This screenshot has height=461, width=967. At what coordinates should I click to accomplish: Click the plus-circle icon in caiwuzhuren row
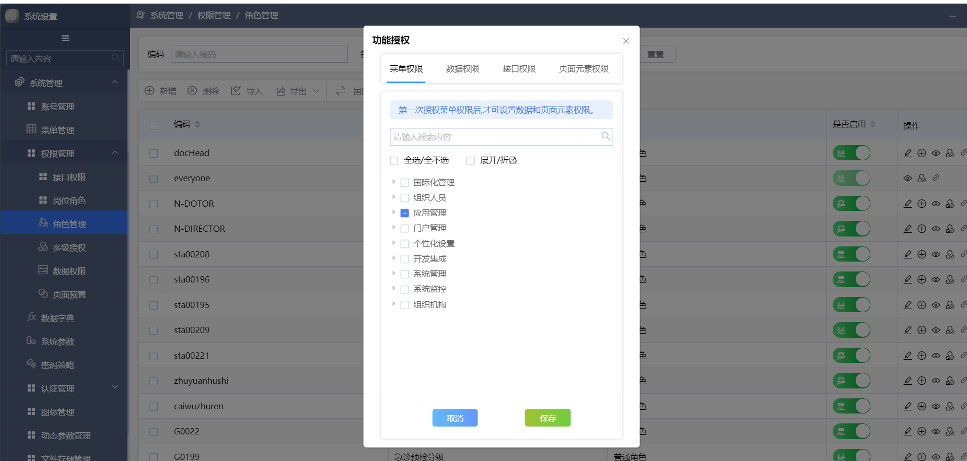[x=922, y=406]
